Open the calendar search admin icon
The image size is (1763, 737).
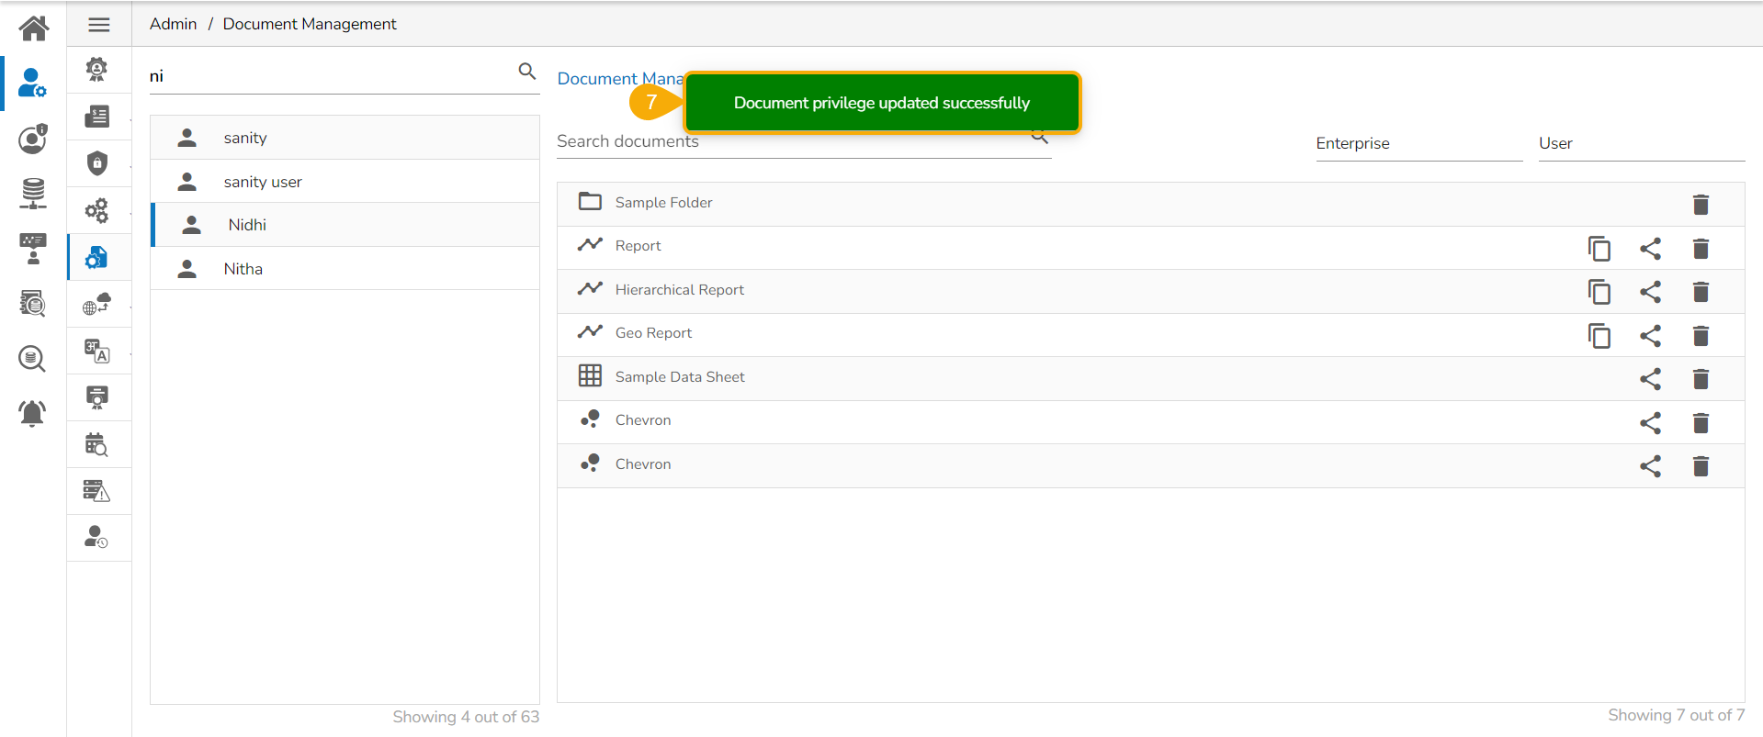96,444
